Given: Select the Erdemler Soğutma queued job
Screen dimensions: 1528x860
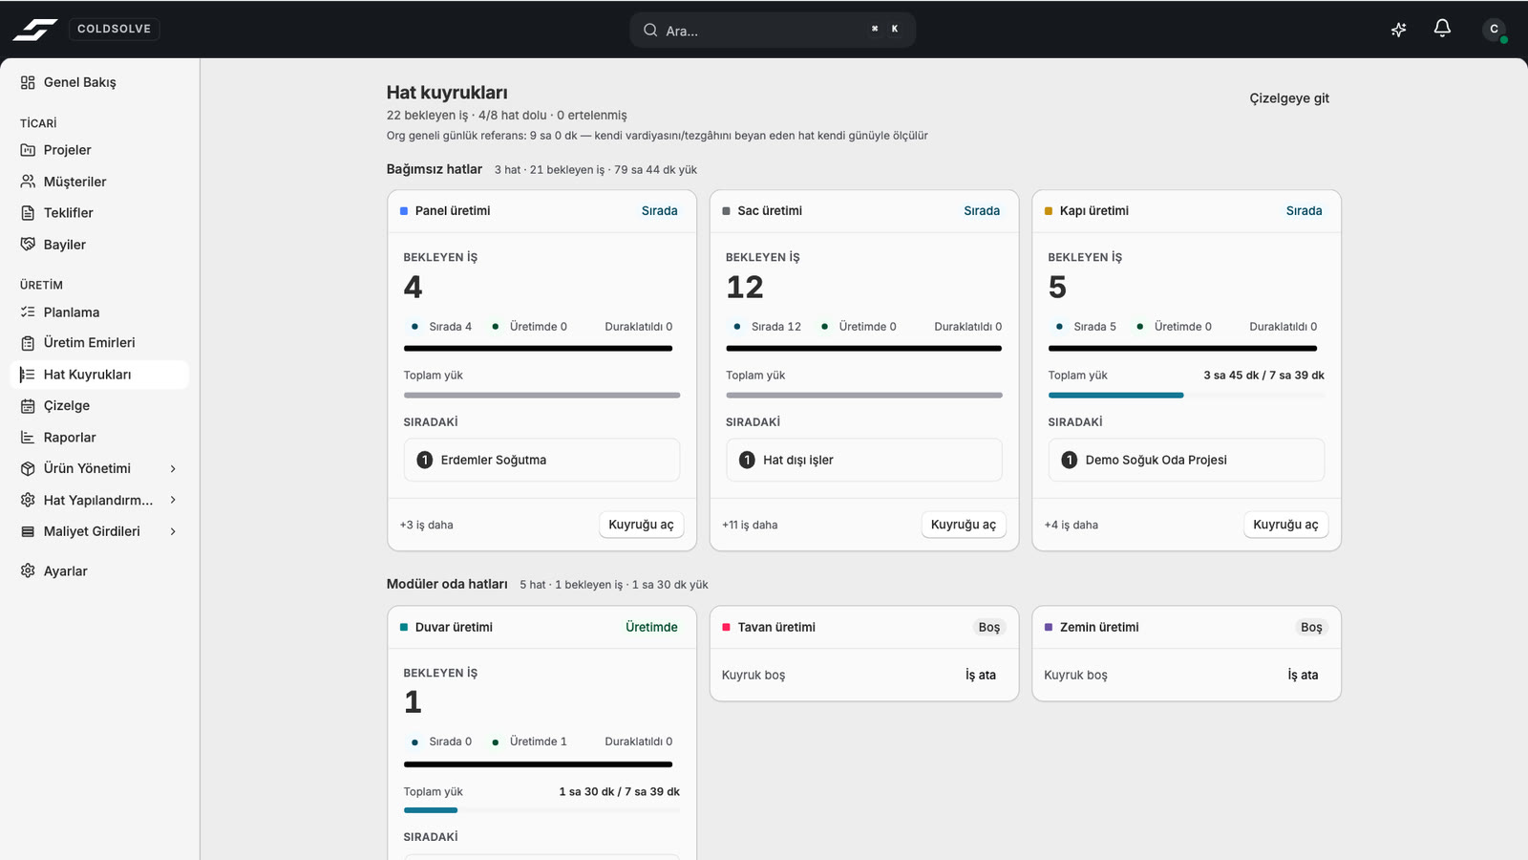Looking at the screenshot, I should click(x=541, y=460).
